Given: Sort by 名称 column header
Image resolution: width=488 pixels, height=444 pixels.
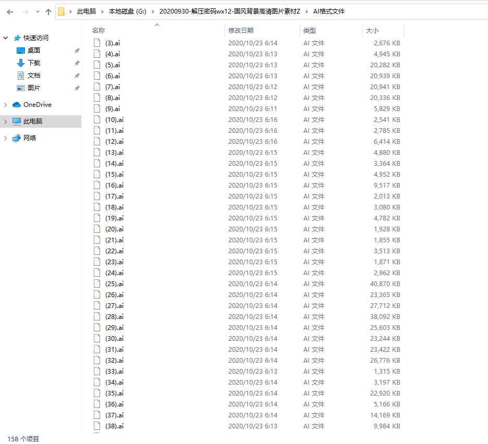Looking at the screenshot, I should [x=99, y=31].
